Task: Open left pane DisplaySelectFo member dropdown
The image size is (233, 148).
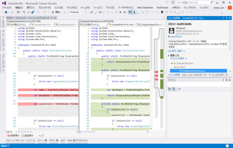Action: [67, 25]
